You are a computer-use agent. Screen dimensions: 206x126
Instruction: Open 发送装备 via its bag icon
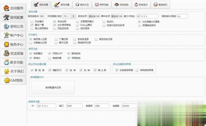[x=6, y=53]
